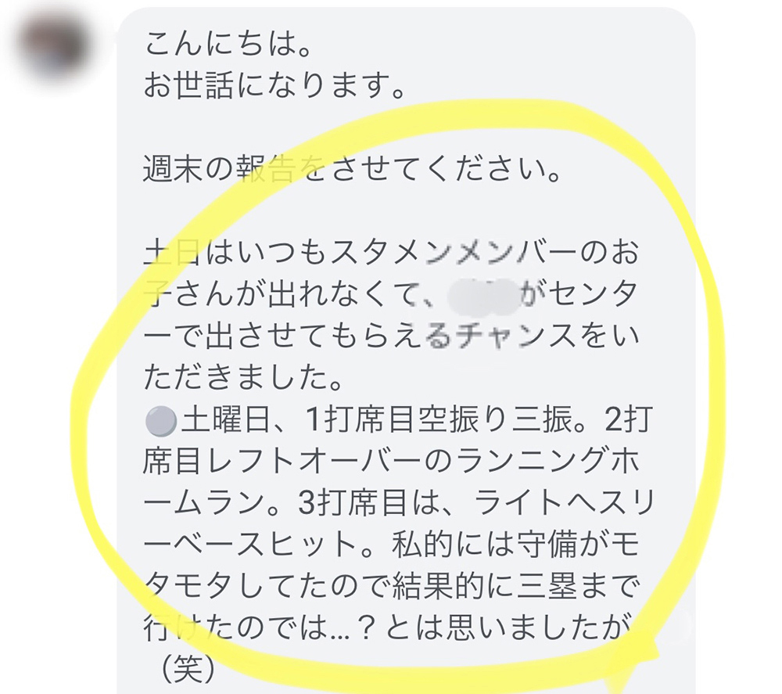The image size is (782, 694).
Task: Click the text ランニングホ in the message
Action: pos(547,461)
